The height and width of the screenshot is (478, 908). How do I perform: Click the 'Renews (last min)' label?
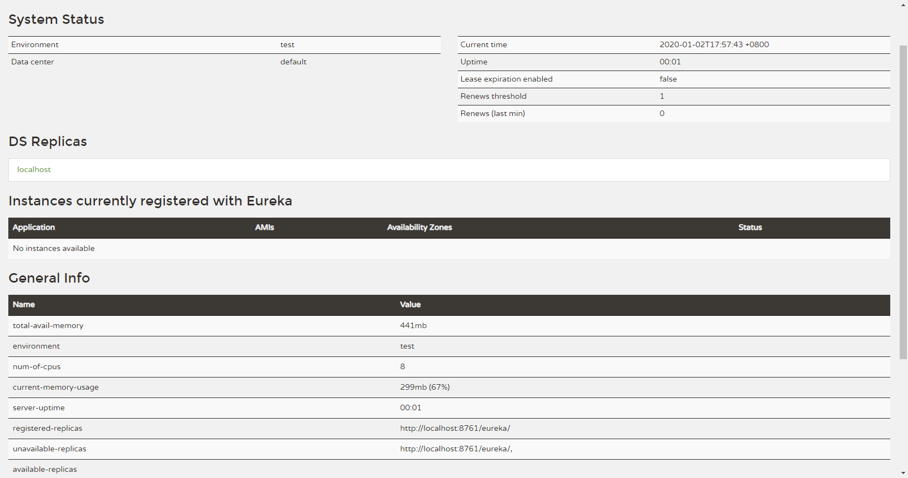493,113
